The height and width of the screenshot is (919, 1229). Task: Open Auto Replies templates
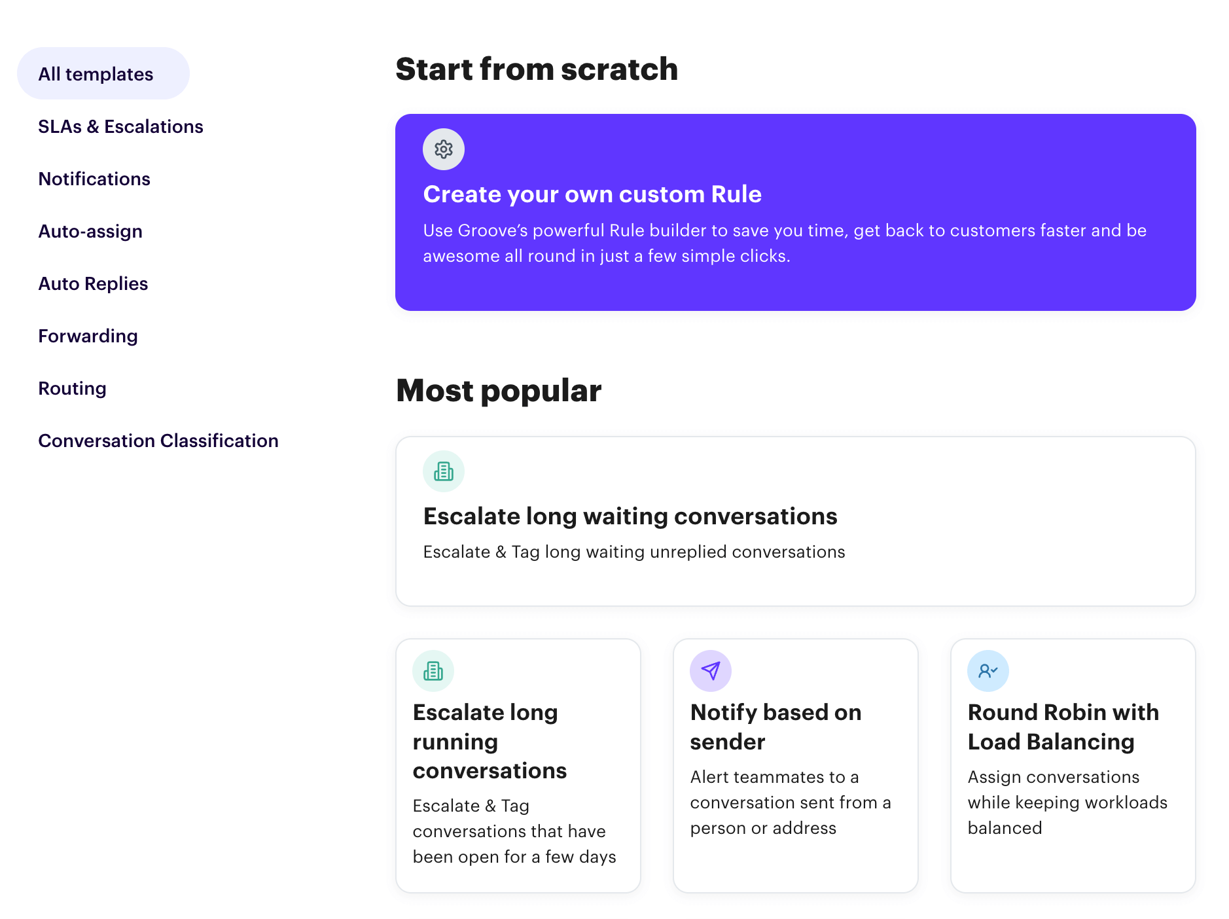click(93, 283)
